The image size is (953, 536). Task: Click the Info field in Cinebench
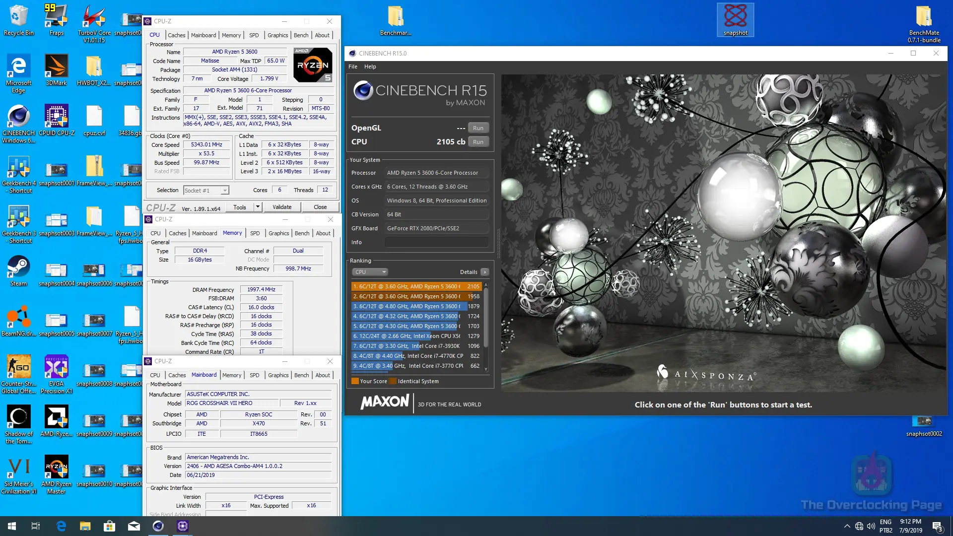click(x=437, y=242)
